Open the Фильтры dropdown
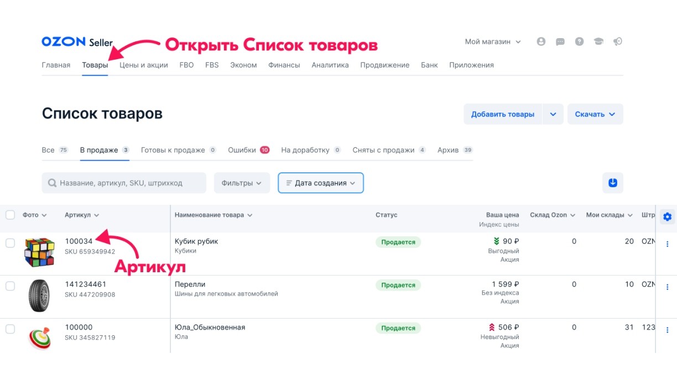The width and height of the screenshot is (677, 381). pos(242,183)
